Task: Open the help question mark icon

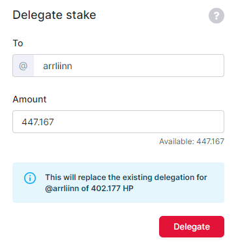Action: click(216, 16)
